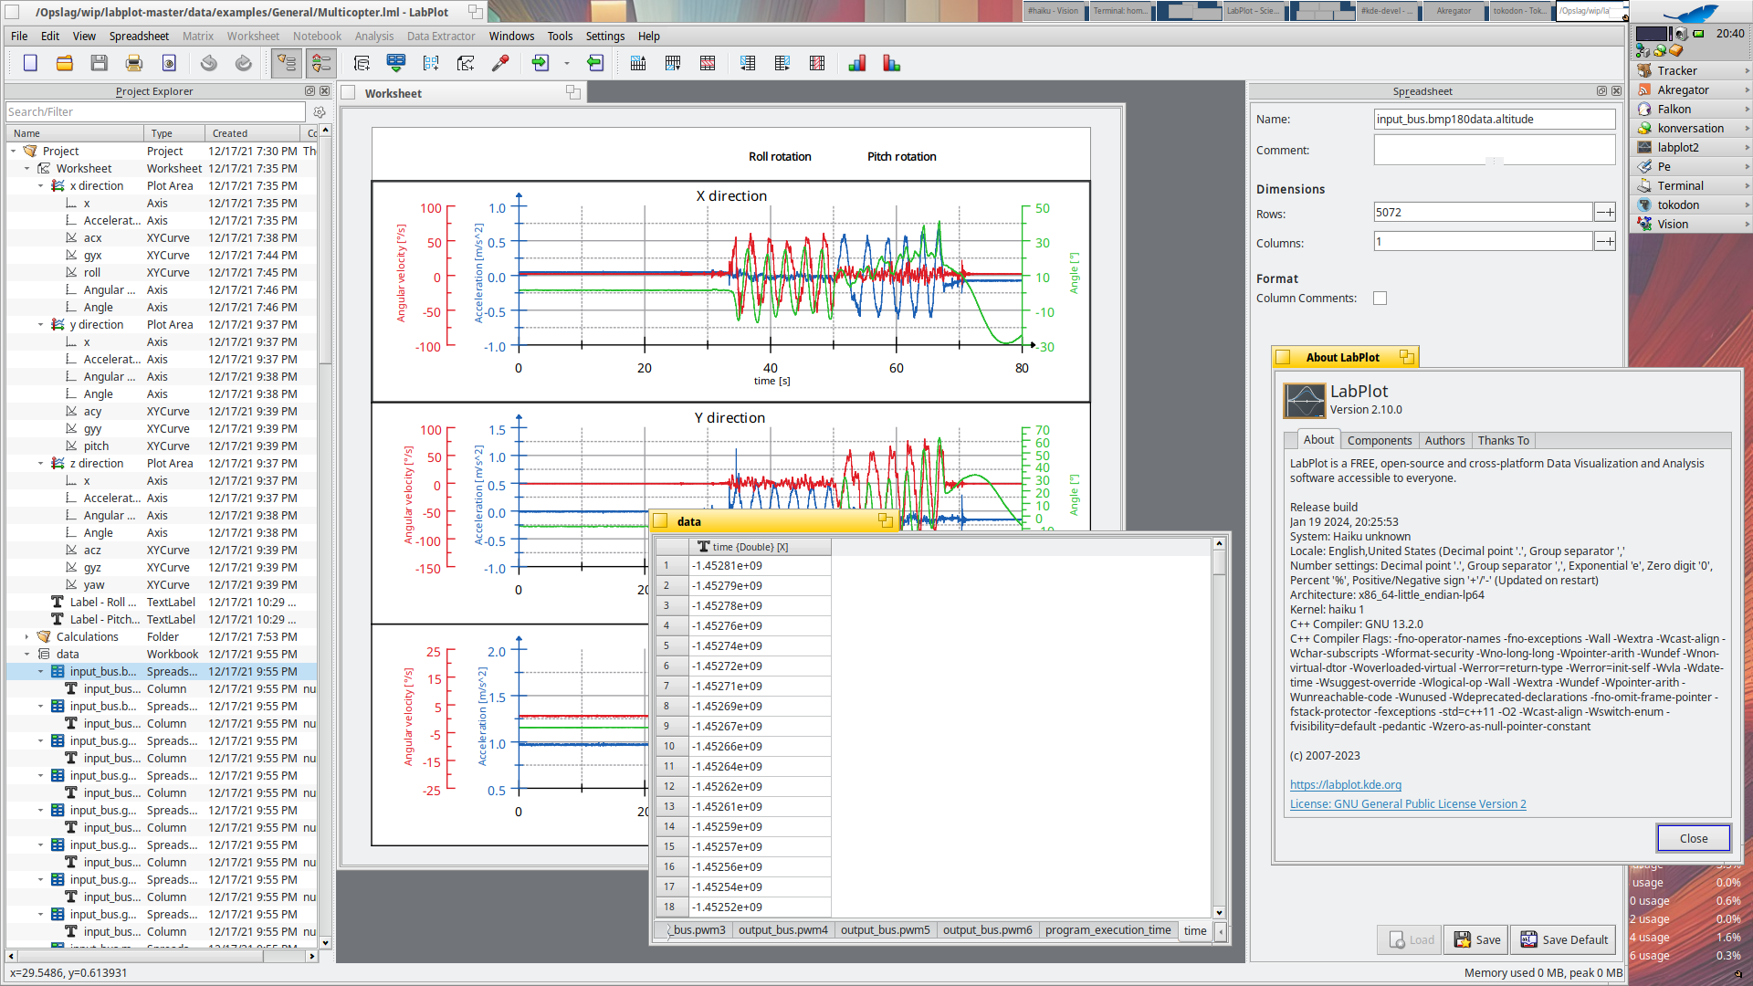The width and height of the screenshot is (1753, 986).
Task: Click the Rows spin box stepper
Action: point(1605,213)
